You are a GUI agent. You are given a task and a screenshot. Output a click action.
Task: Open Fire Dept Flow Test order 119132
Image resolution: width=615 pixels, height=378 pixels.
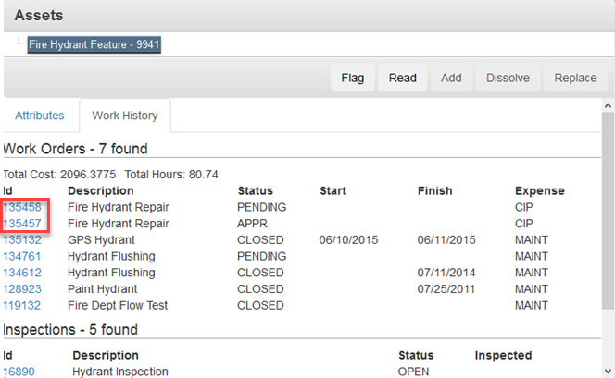tap(22, 305)
